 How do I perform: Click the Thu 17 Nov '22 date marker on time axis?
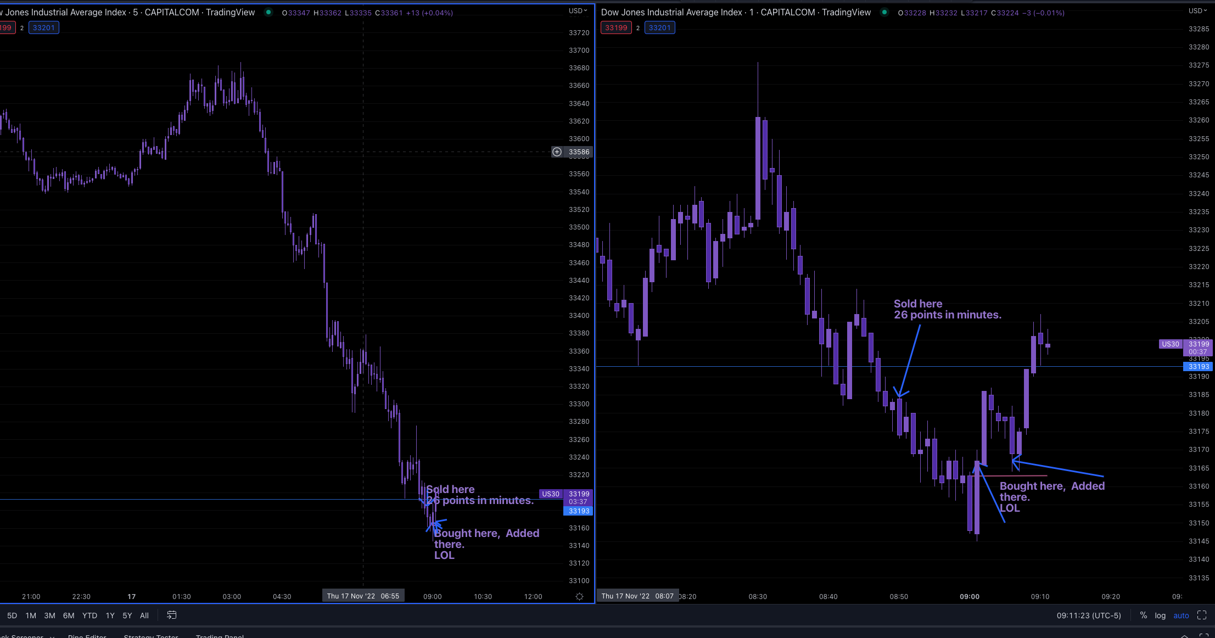(363, 595)
